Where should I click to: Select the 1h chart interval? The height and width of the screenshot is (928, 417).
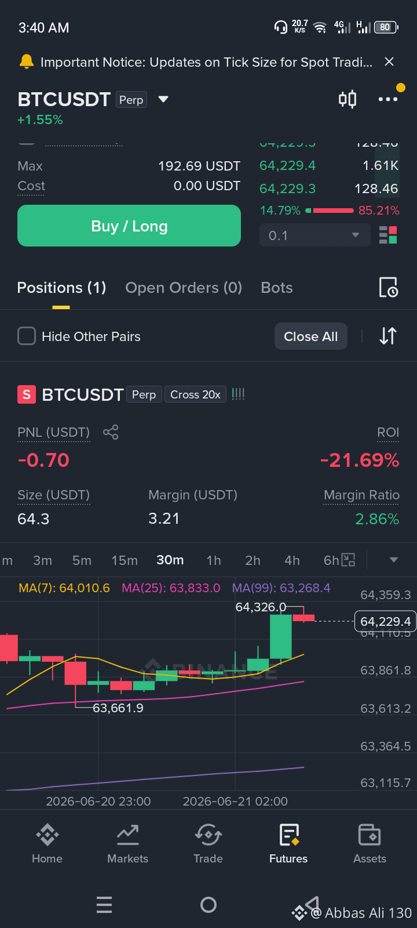(214, 560)
